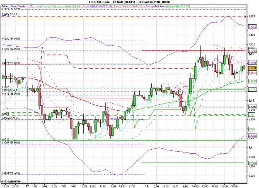This screenshot has height=188, width=259.
Task: Click the black 1.4087 price tag
Action: 252,107
